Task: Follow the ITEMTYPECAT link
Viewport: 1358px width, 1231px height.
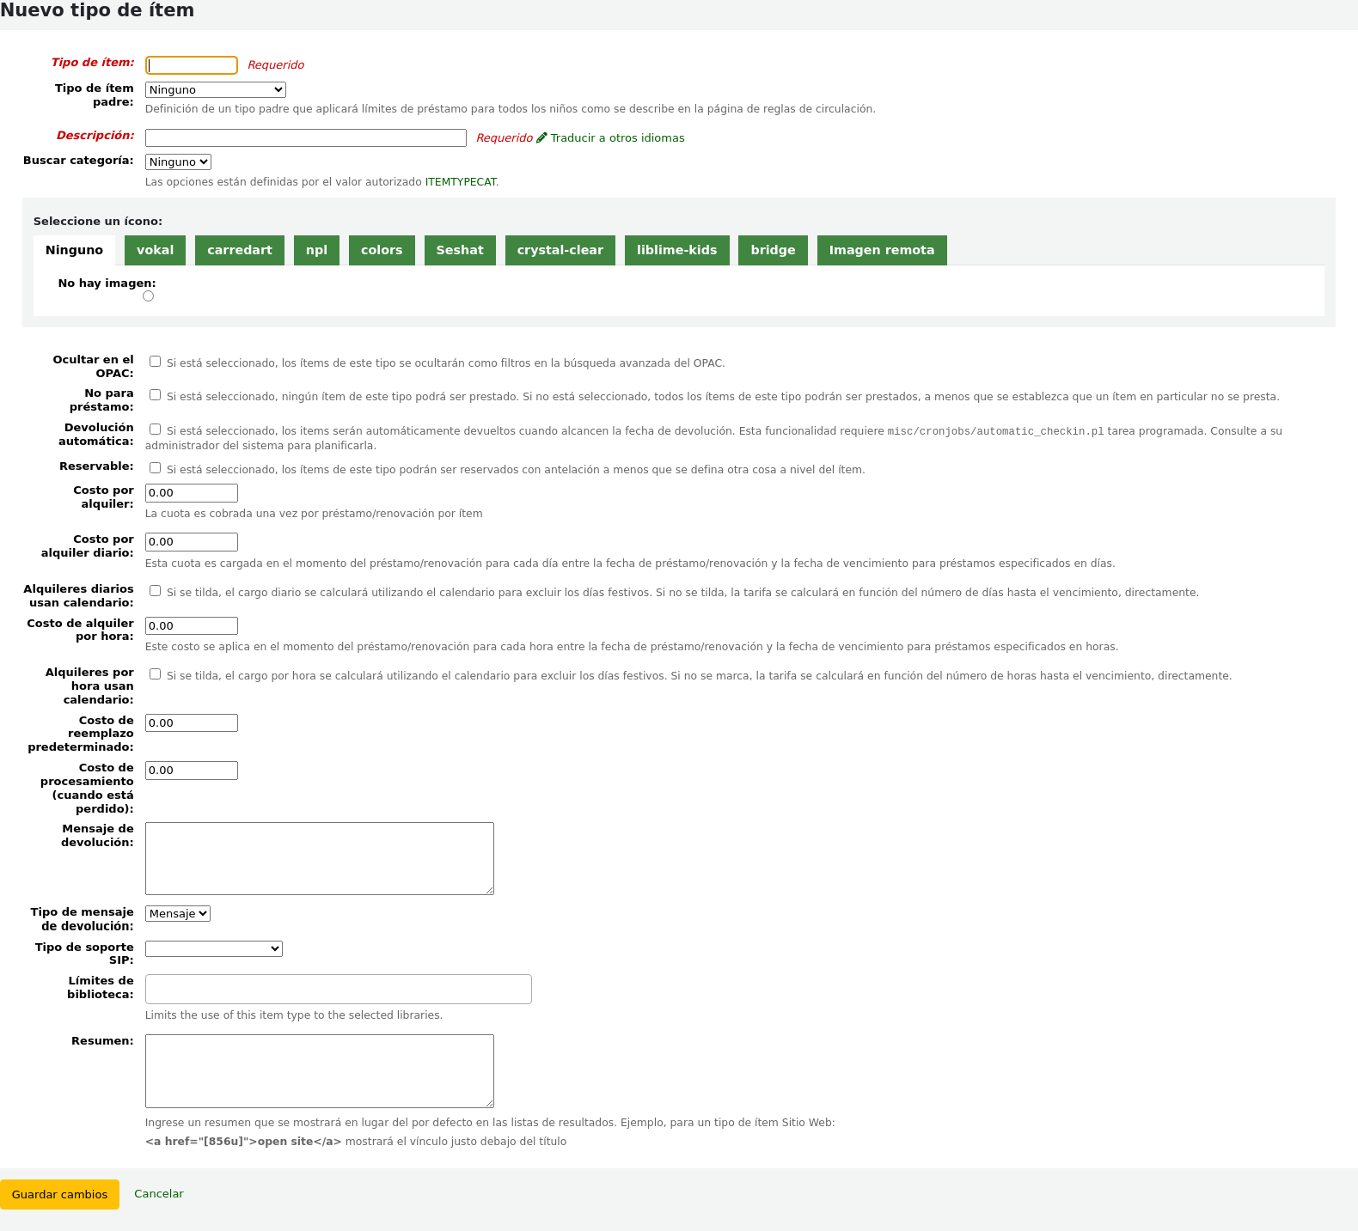Action: pyautogui.click(x=461, y=182)
